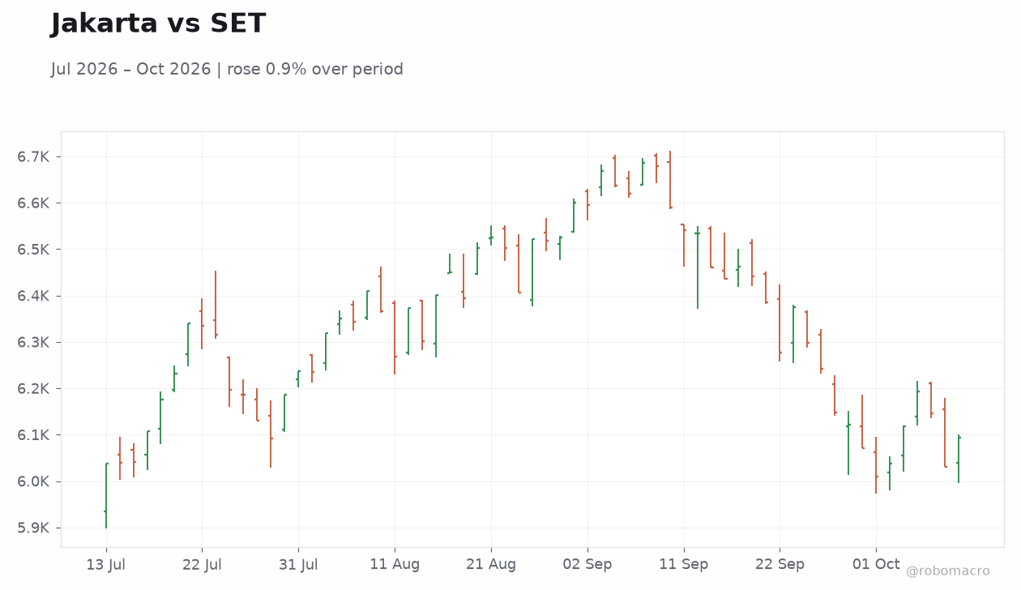Click the 13 Jul x-axis label
The width and height of the screenshot is (1021, 590).
pos(105,565)
